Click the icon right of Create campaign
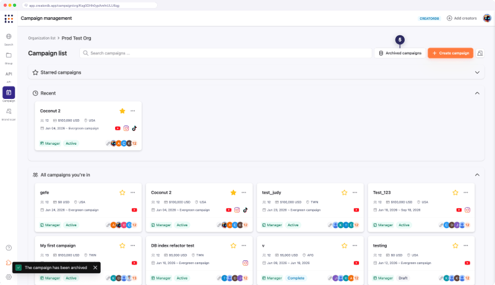495x285 pixels. (x=480, y=53)
